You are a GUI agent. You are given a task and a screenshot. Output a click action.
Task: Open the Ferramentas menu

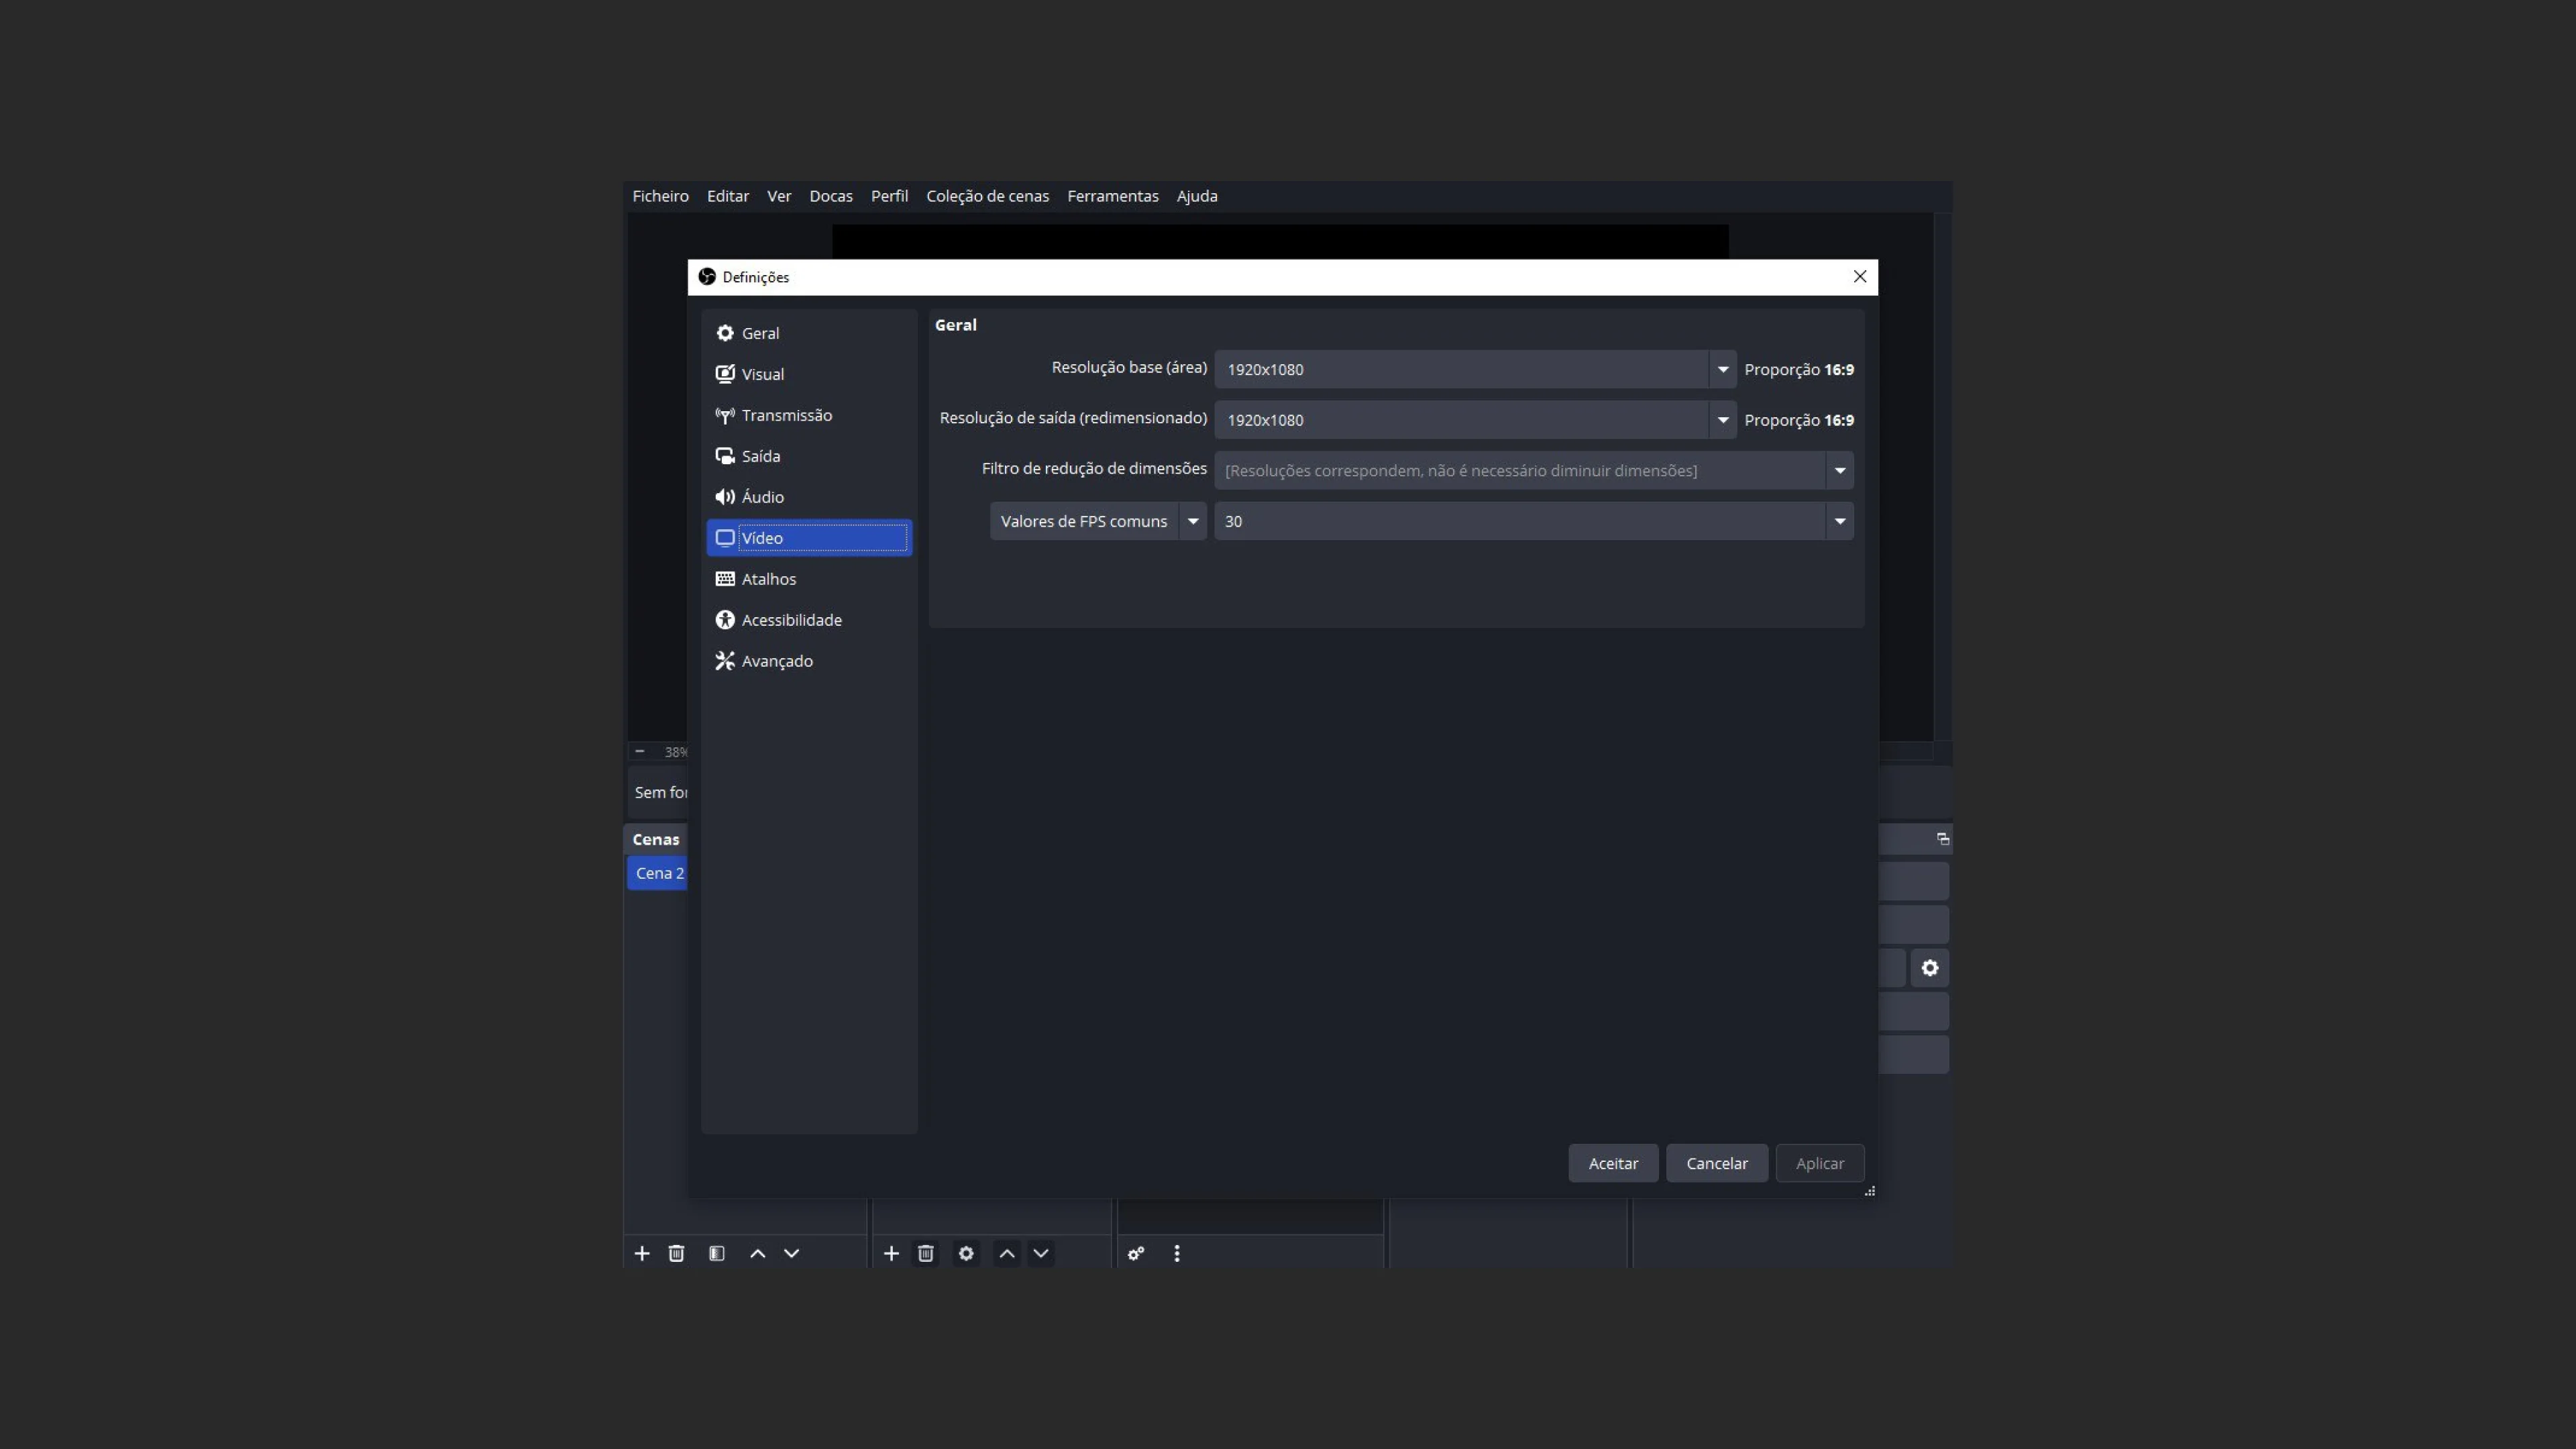[x=1112, y=196]
